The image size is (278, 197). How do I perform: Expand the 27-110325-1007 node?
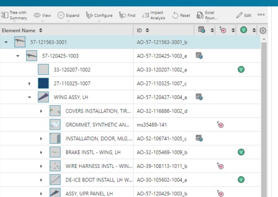click(x=29, y=83)
